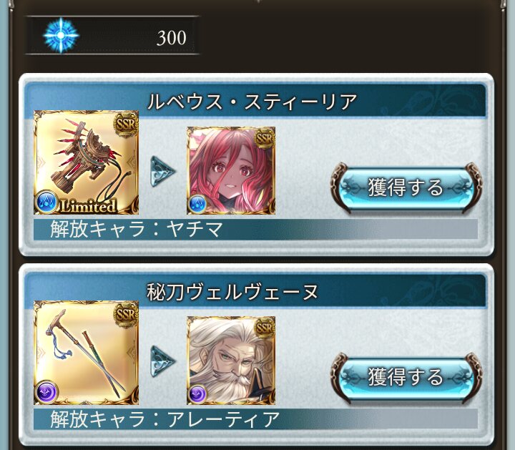Click the SSR badge on アレーティア portrait

pyautogui.click(x=265, y=328)
